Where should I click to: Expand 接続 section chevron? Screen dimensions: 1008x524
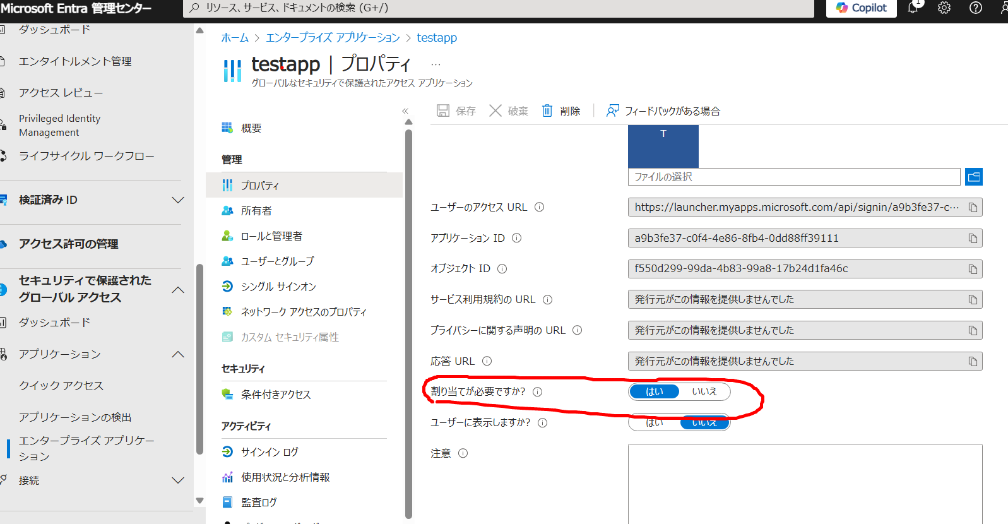178,480
